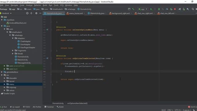Stop the app with red square icon
This screenshot has width=197, height=111.
click(x=175, y=9)
